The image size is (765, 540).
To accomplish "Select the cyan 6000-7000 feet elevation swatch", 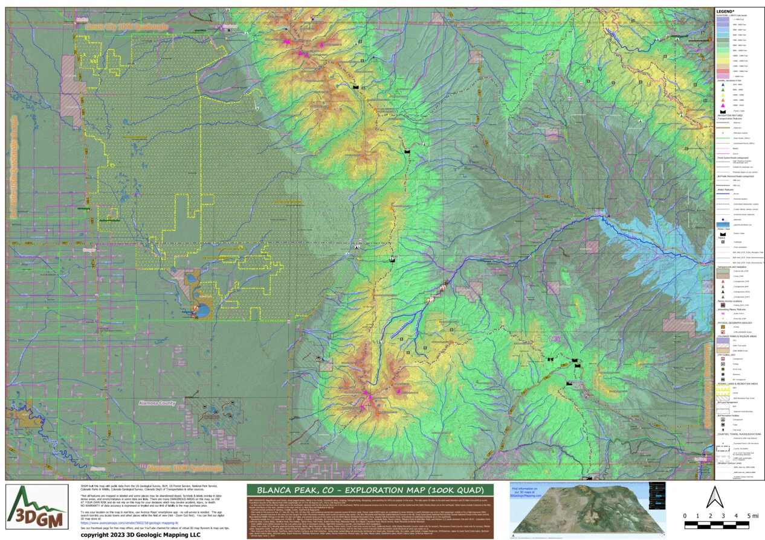I will coord(723,35).
